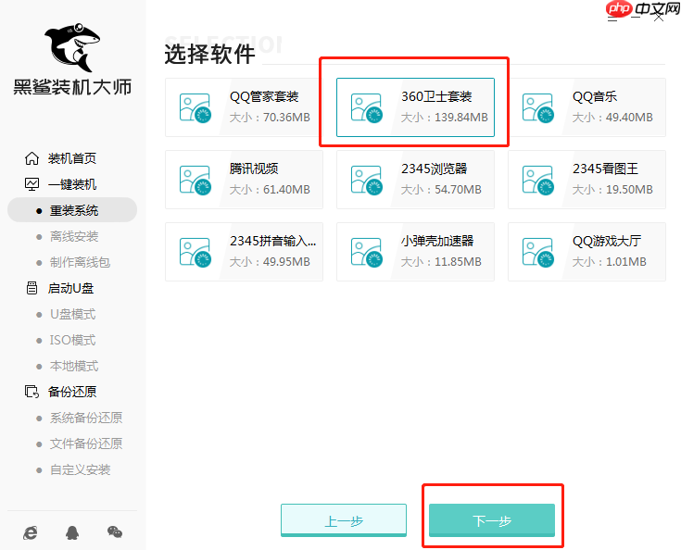Click the 2345浏览器 software icon
The image size is (681, 550).
click(x=367, y=181)
